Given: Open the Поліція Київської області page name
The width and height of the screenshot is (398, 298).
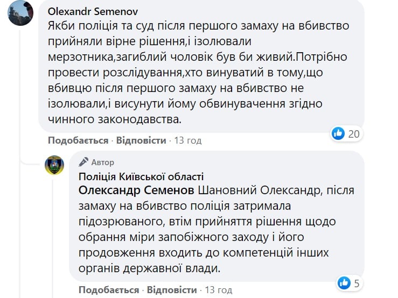Looking at the screenshot, I should coord(141,176).
